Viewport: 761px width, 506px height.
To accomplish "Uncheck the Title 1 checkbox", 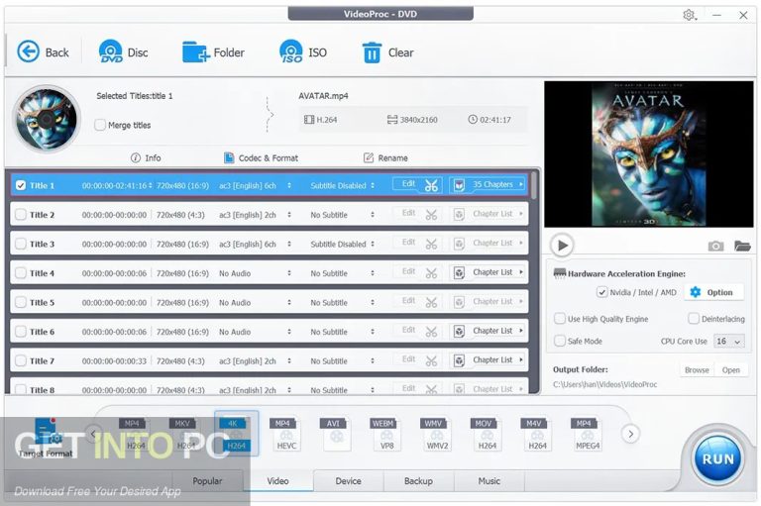I will point(21,185).
